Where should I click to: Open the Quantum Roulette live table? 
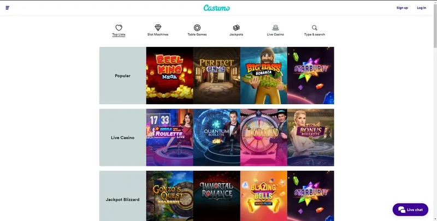[x=216, y=138]
